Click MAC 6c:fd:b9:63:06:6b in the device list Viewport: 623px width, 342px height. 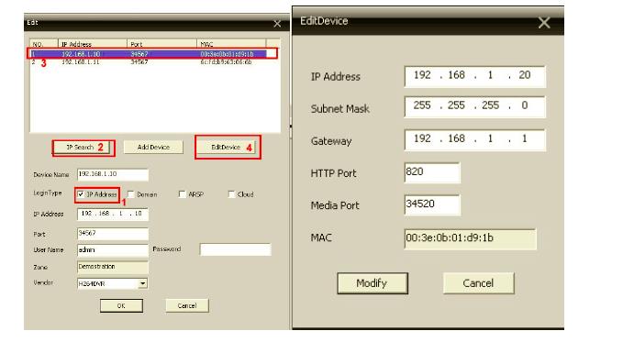pos(226,62)
